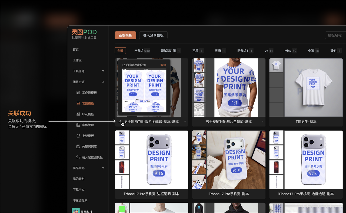The image size is (346, 213).
Task: Collapse the 团队资源 section arrow
Action: coord(103,82)
